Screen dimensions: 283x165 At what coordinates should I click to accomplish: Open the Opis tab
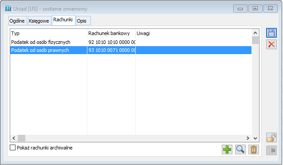(83, 21)
